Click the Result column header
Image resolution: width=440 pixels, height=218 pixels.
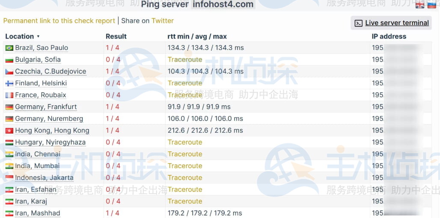[x=116, y=37]
